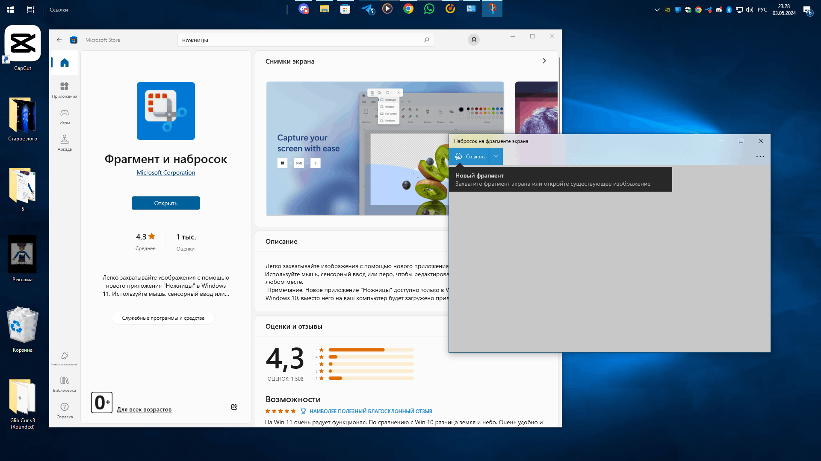Click the 5-star rating bar
Screen dimensions: 821x461
pyautogui.click(x=371, y=350)
